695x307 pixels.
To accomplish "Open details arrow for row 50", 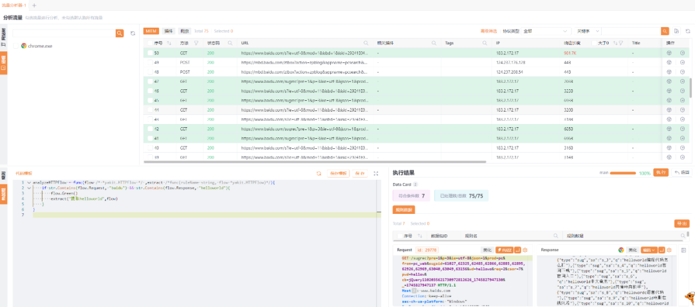I will [682, 53].
